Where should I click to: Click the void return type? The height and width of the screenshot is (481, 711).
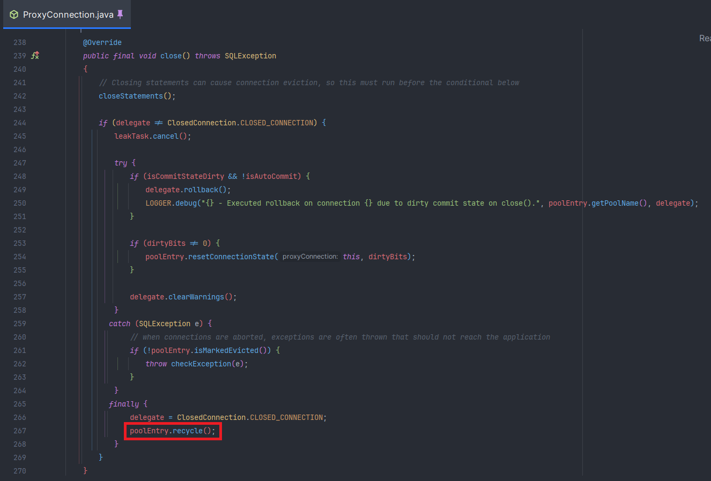tap(147, 56)
